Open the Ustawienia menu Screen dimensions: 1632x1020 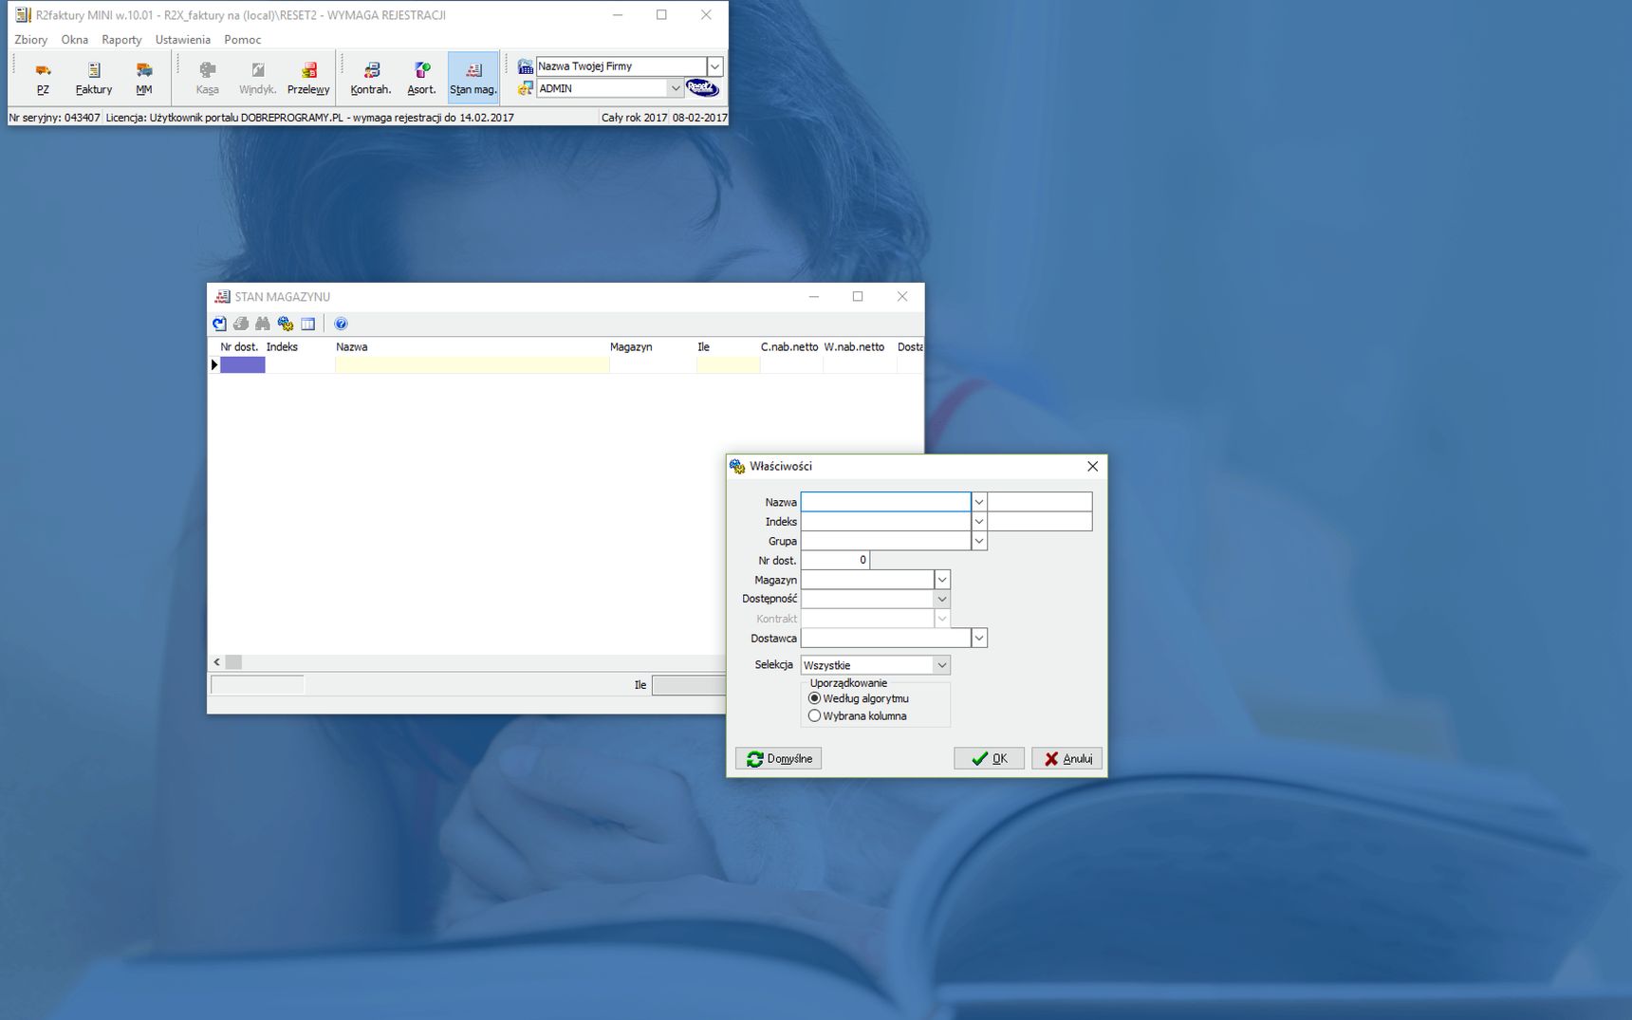coord(183,40)
